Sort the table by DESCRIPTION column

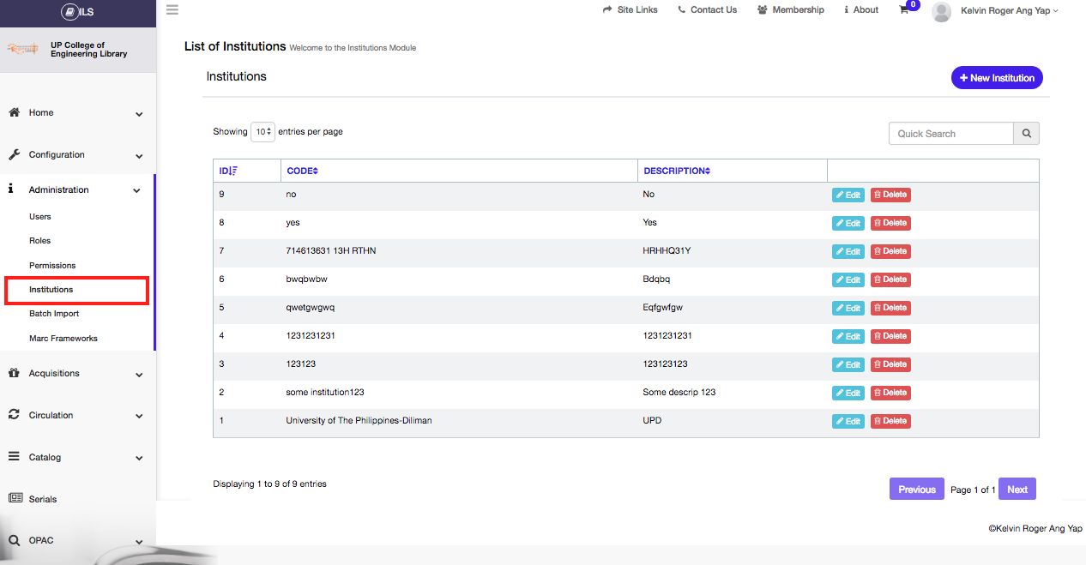coord(677,171)
